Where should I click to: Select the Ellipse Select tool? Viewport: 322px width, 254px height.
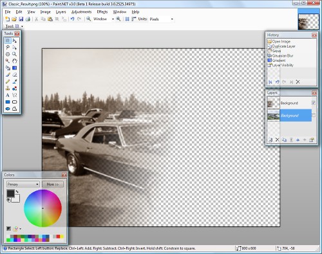click(8, 54)
